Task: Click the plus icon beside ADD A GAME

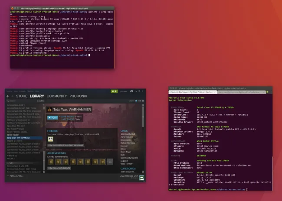Action: 8,176
